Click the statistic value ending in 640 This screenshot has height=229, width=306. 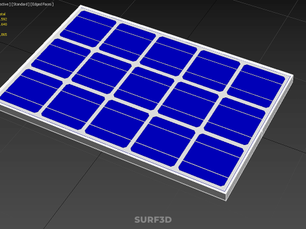(3, 24)
